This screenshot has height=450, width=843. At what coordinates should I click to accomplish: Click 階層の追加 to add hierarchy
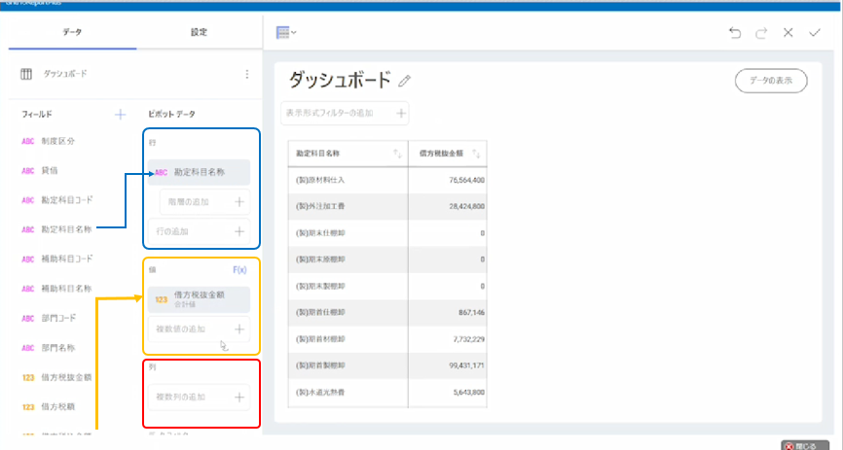click(x=204, y=202)
